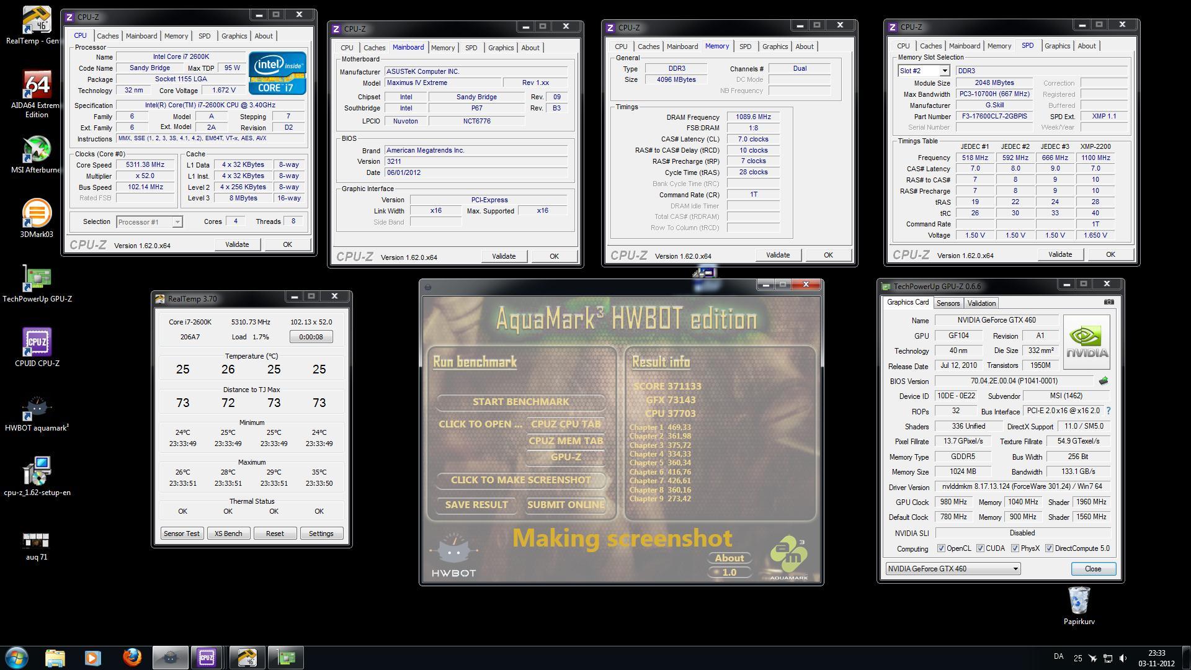The image size is (1191, 670).
Task: Toggle CUDA checkbox in GPU-Z
Action: pos(980,548)
